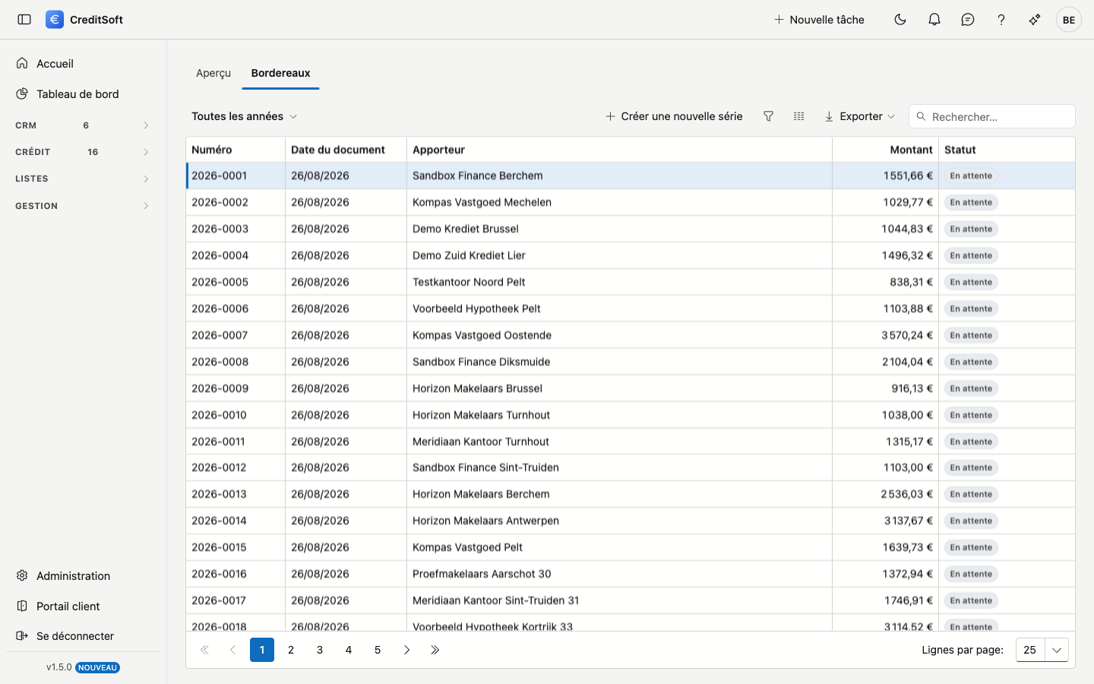Go to page 3
This screenshot has width=1094, height=684.
tap(320, 650)
